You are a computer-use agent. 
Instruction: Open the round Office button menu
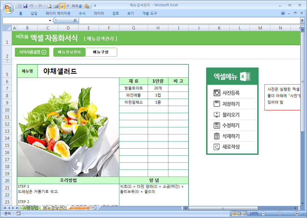pos(8,8)
